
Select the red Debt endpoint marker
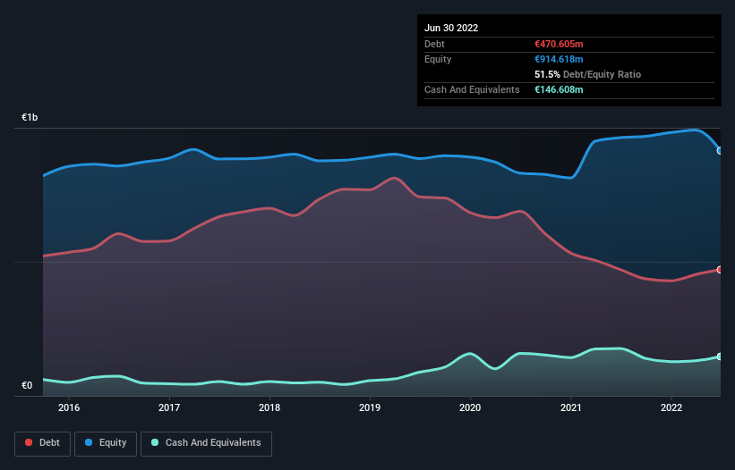720,270
